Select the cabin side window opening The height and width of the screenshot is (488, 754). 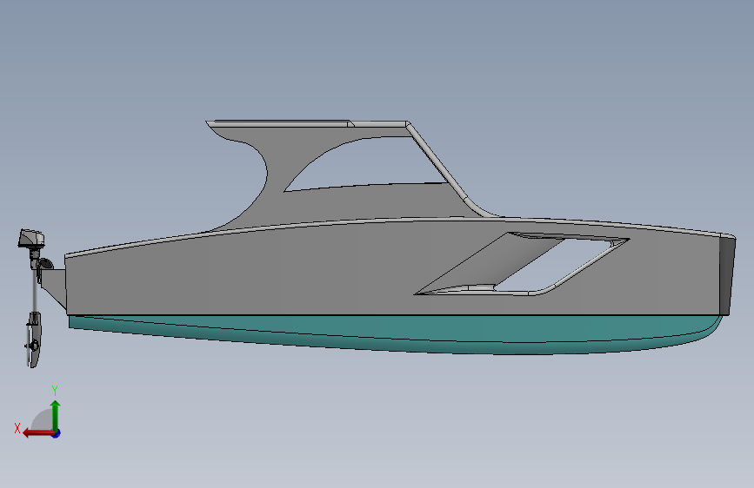[x=368, y=163]
